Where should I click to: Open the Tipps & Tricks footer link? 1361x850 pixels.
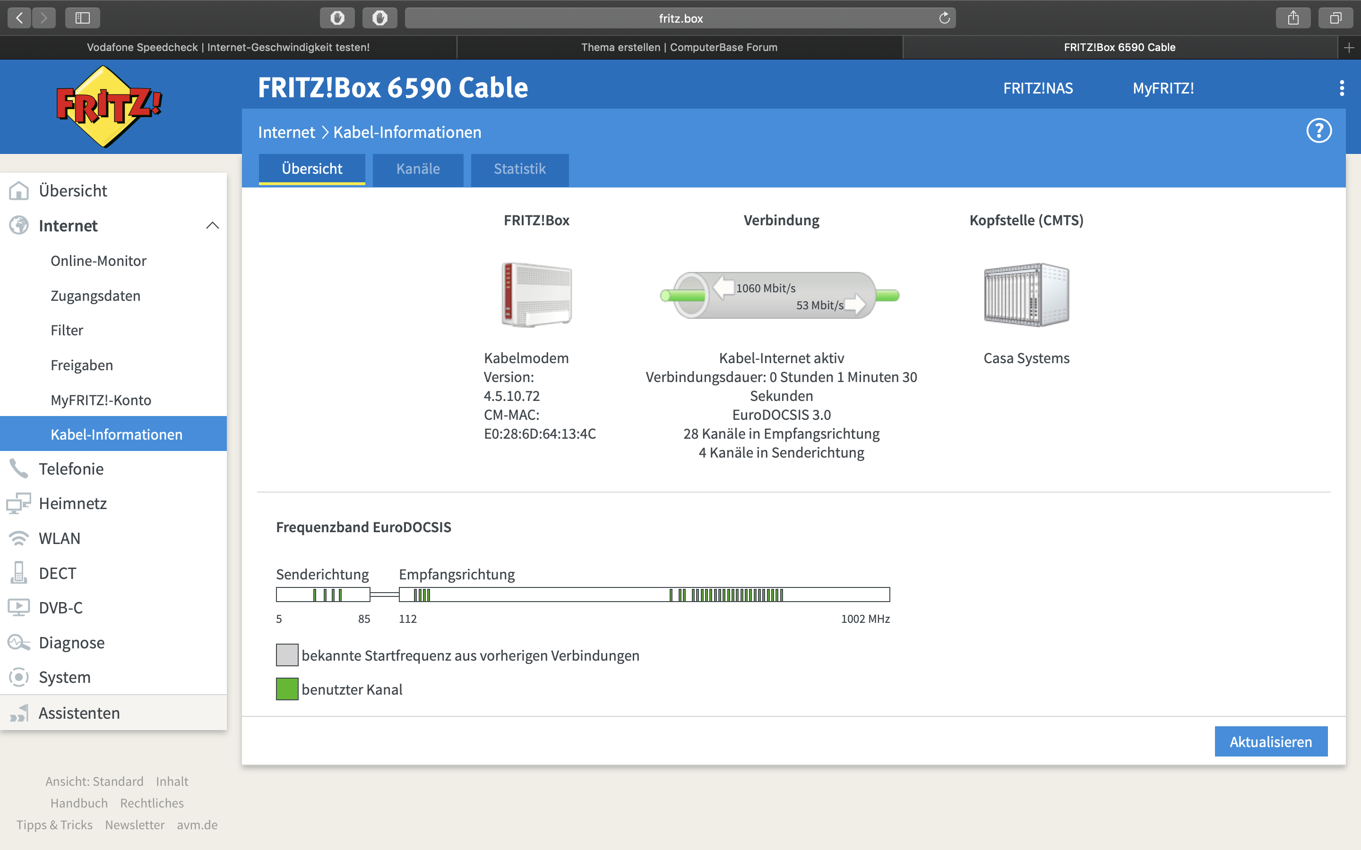pyautogui.click(x=54, y=824)
